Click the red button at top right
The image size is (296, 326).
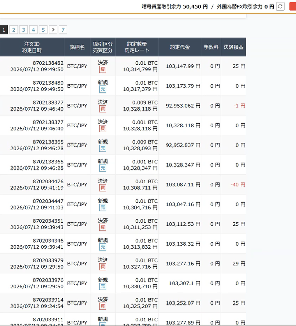(292, 7)
